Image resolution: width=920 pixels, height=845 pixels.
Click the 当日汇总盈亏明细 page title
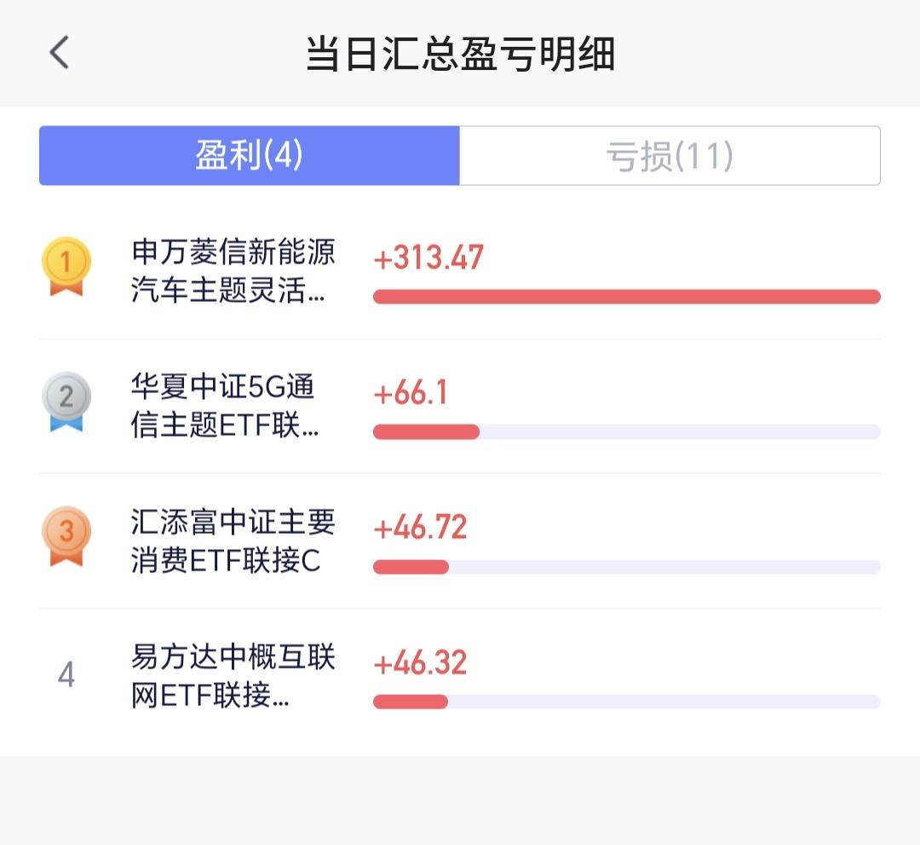pyautogui.click(x=460, y=55)
